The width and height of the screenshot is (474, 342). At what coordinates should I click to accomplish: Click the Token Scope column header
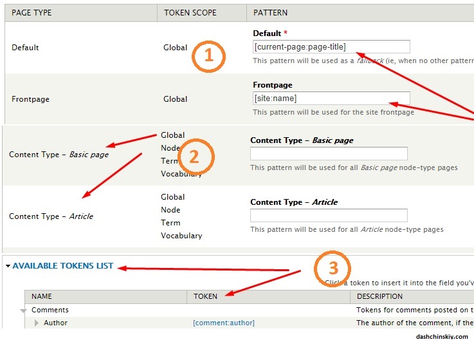pos(190,12)
